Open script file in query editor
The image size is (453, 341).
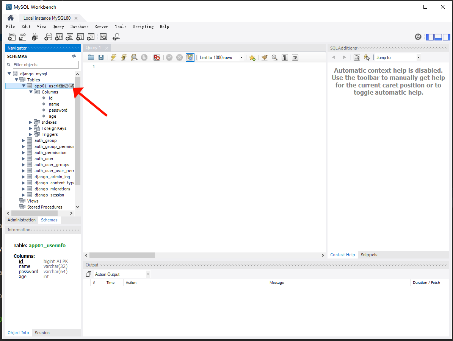[91, 58]
